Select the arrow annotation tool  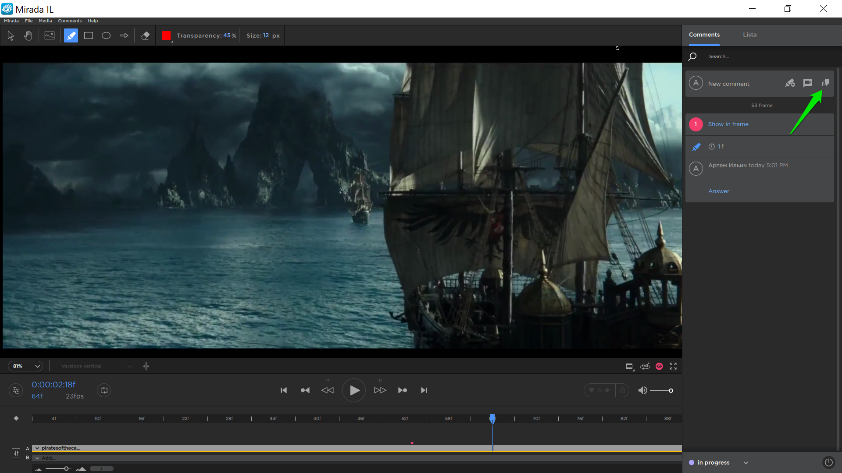124,35
